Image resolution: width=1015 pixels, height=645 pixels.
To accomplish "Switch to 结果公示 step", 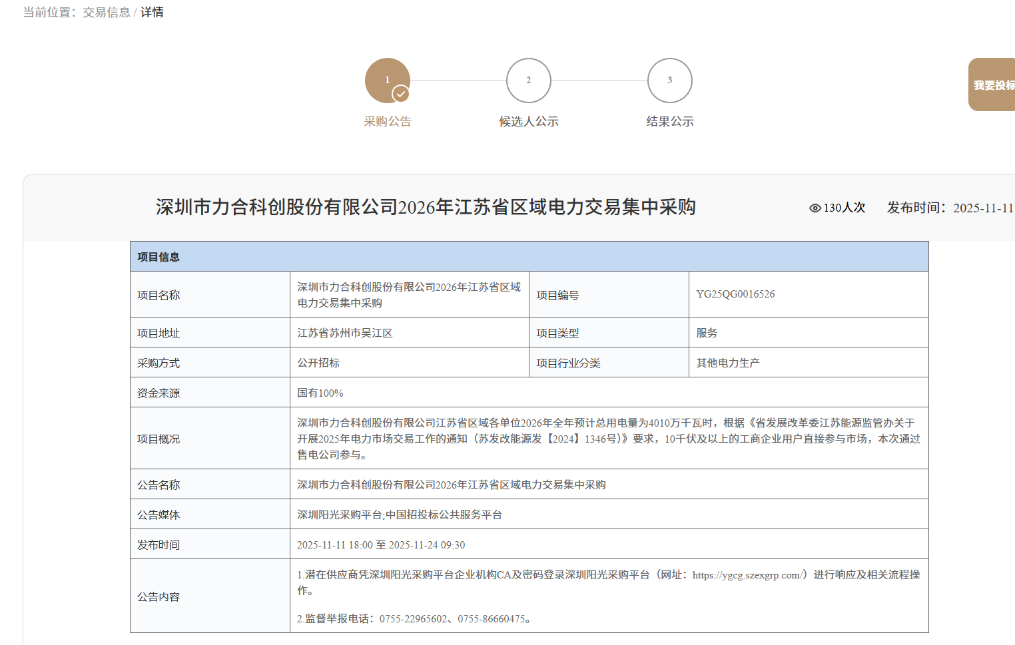I will 669,122.
